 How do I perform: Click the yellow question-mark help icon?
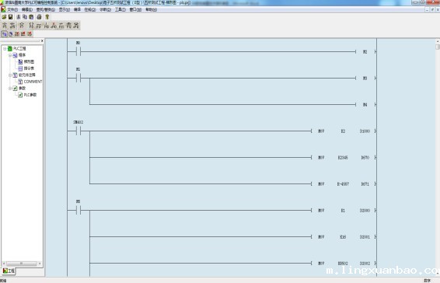47,17
